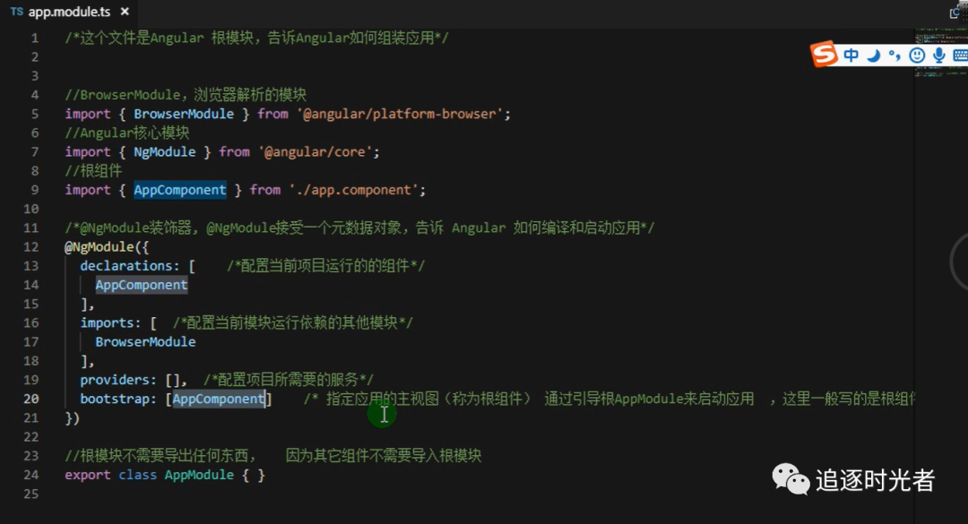Click the '配置当前项目运行的的组件' comment
The height and width of the screenshot is (524, 968).
click(x=324, y=266)
